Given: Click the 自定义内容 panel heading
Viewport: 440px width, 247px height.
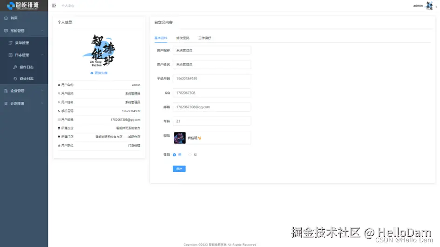Looking at the screenshot, I should point(163,22).
